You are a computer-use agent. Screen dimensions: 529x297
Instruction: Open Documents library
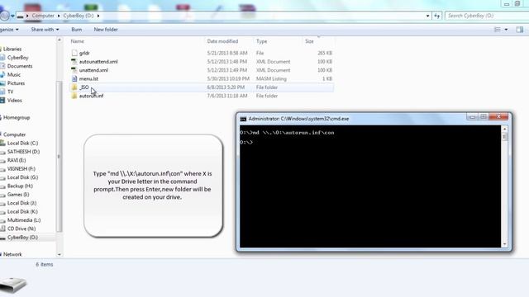20,66
